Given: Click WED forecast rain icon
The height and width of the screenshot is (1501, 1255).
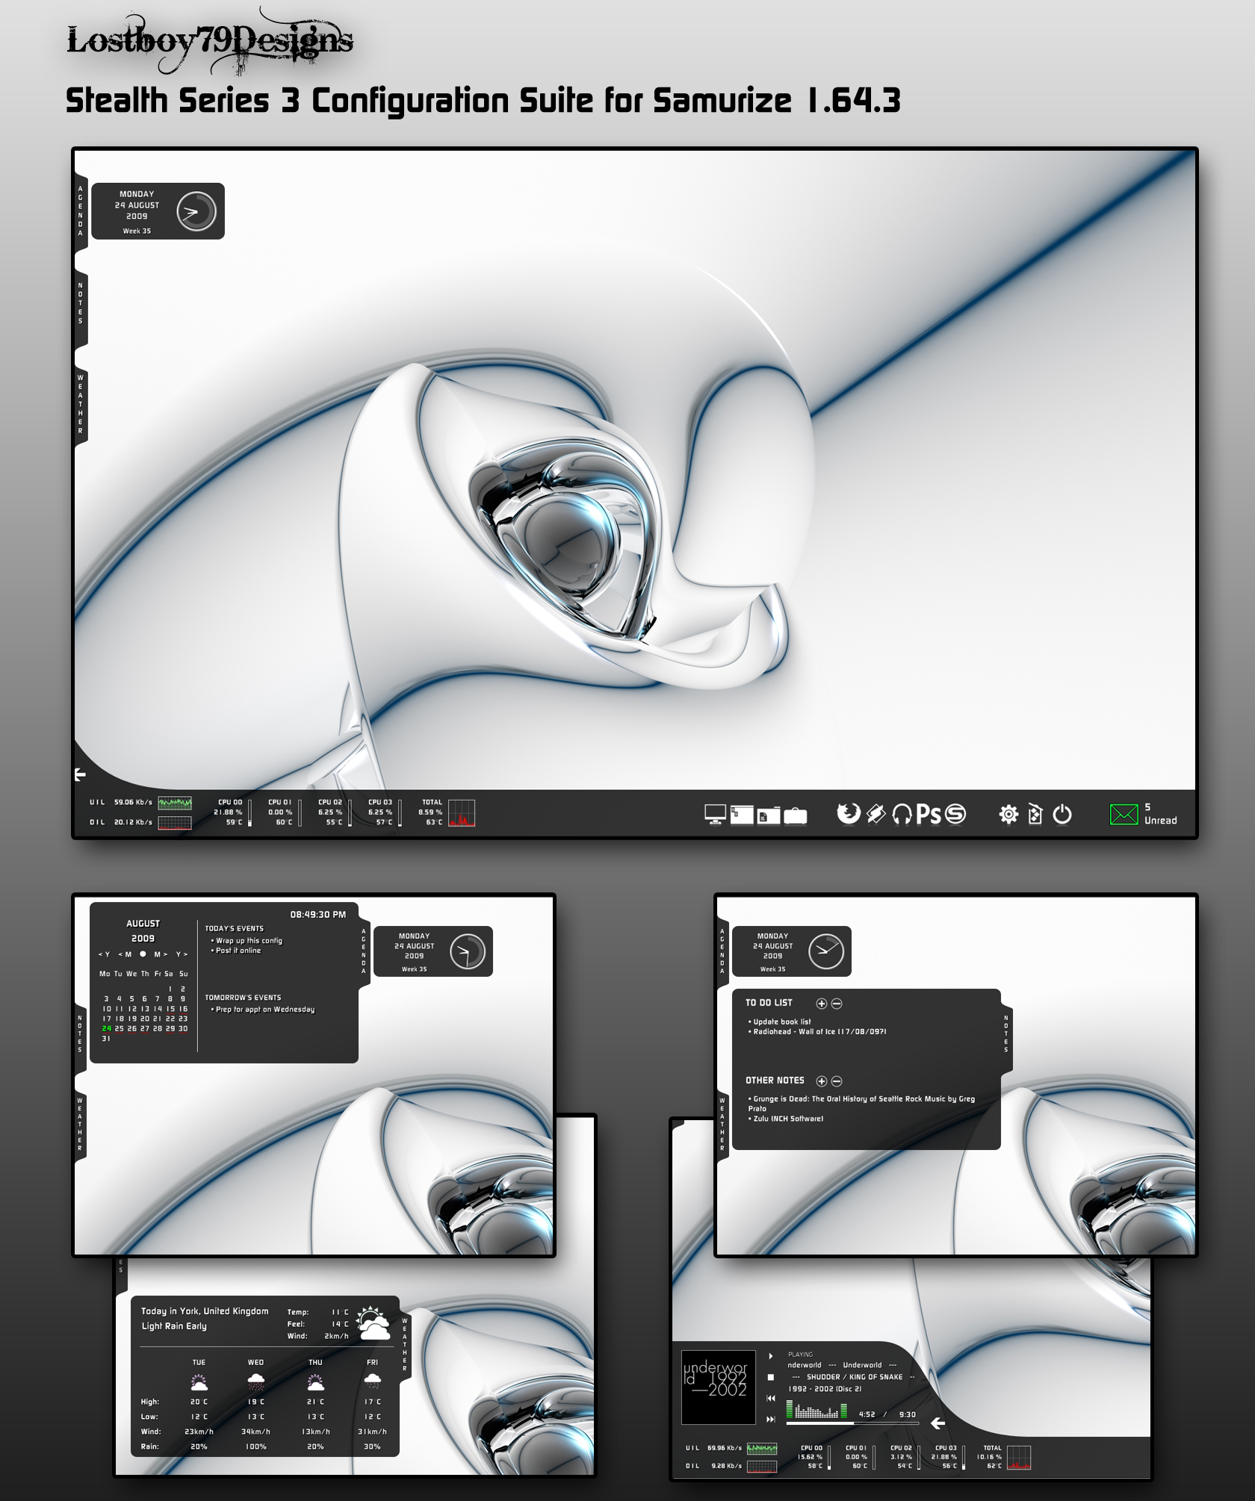Looking at the screenshot, I should point(255,1382).
